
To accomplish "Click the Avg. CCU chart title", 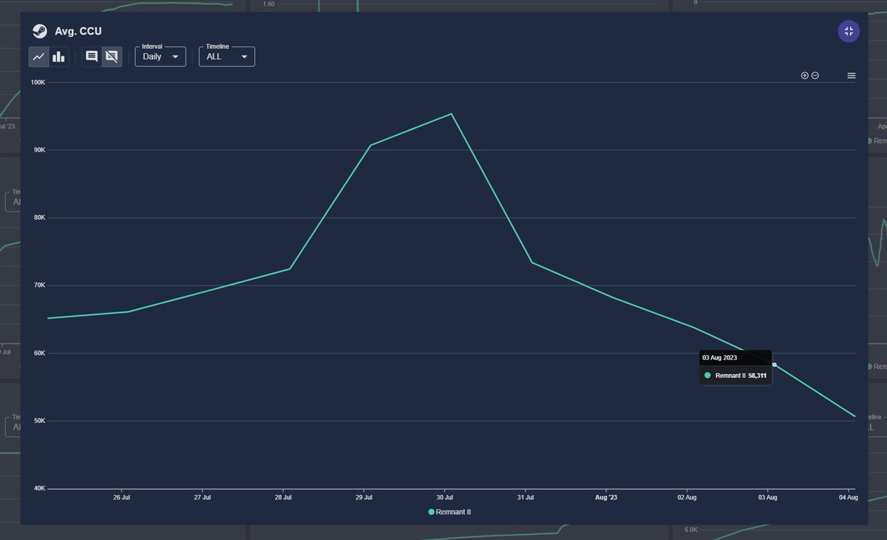I will coord(78,31).
